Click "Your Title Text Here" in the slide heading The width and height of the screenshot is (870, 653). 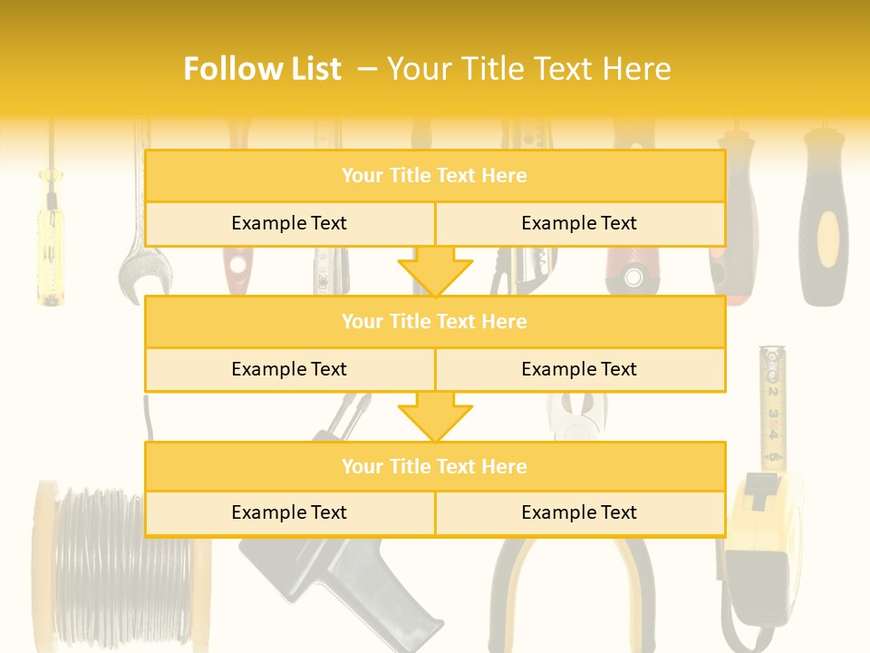tap(529, 69)
